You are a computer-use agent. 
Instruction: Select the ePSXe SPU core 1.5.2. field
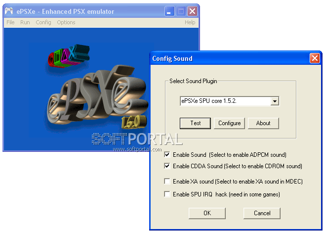point(230,101)
